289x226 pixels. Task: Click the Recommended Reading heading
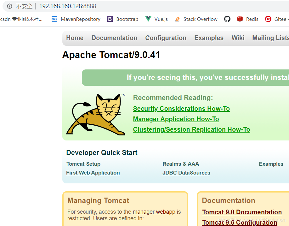pos(173,98)
